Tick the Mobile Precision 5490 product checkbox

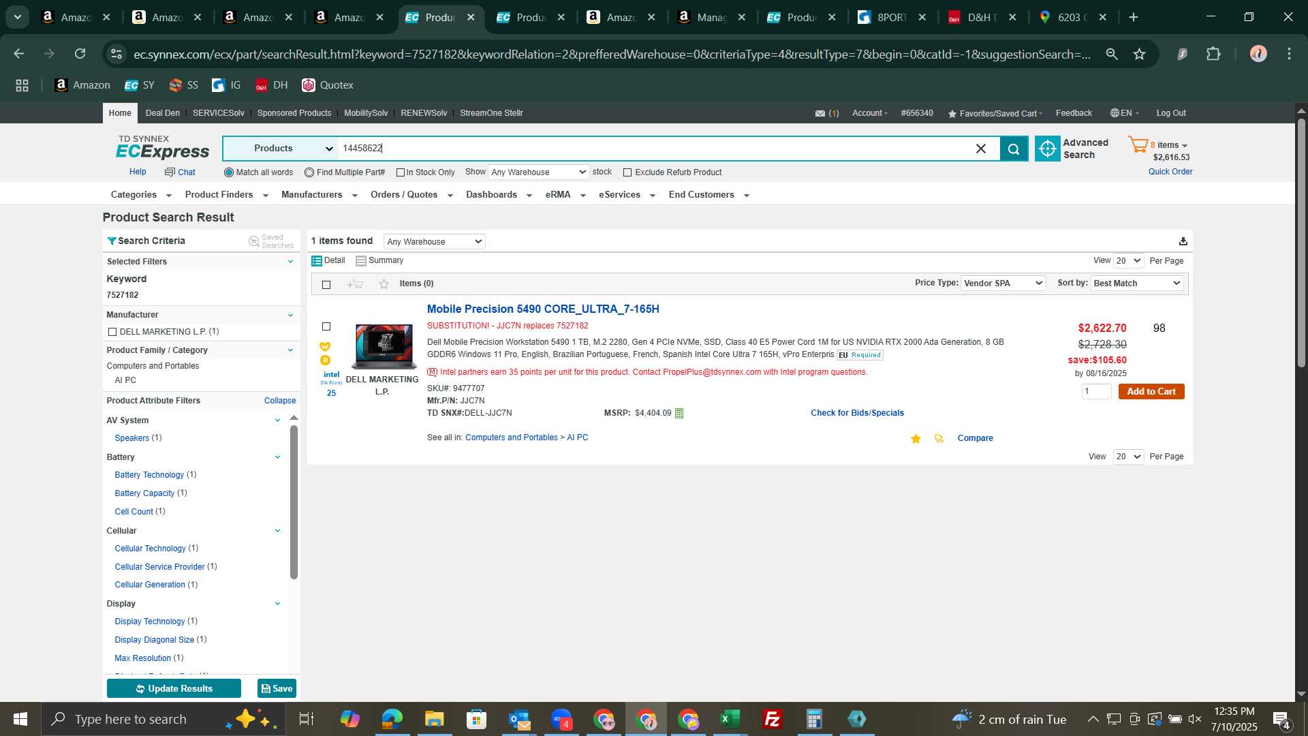[x=326, y=327]
